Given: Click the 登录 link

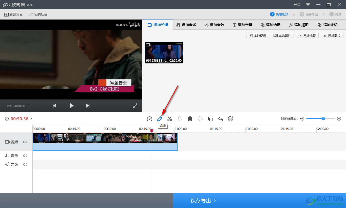Looking at the screenshot, I should click(297, 5).
